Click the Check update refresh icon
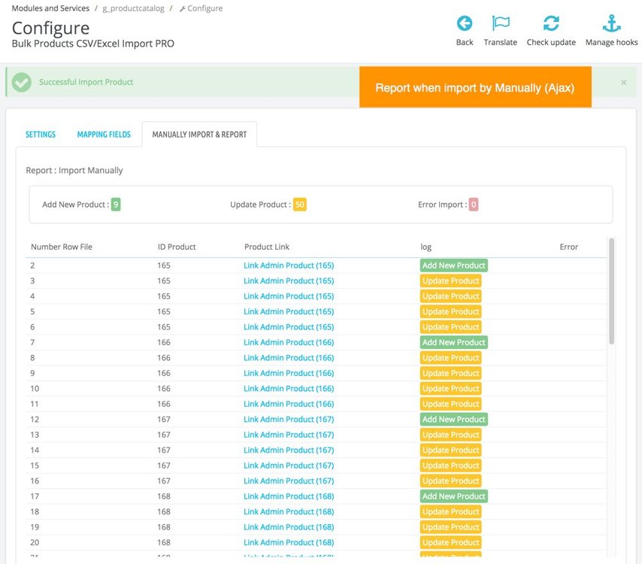 point(551,23)
